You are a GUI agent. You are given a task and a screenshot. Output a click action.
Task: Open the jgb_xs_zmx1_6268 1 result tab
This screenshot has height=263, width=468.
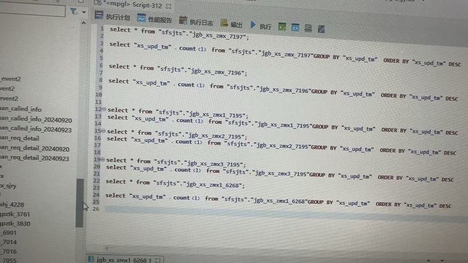tap(123, 260)
